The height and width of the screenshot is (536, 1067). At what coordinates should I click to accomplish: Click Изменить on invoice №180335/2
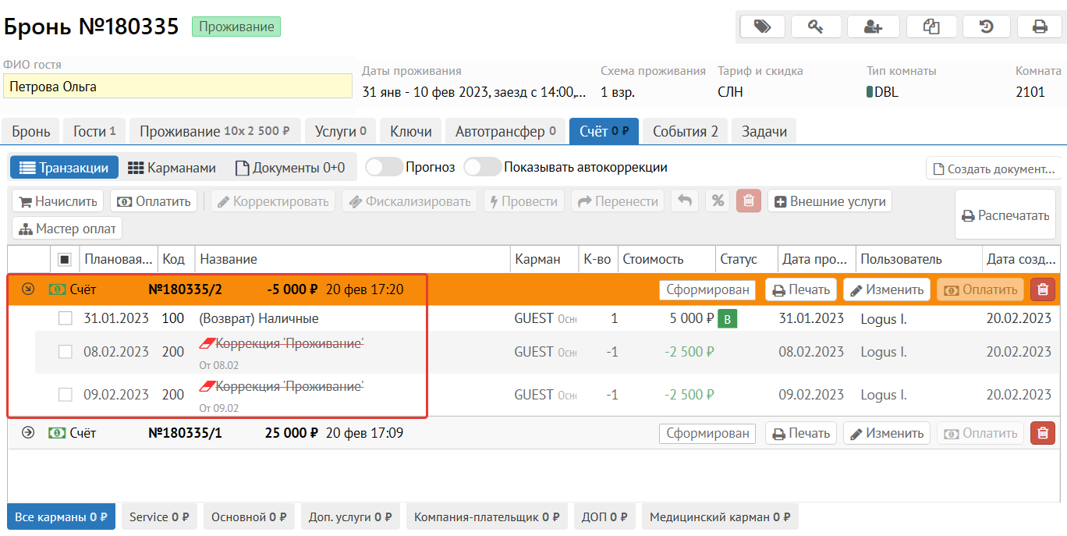coord(886,289)
